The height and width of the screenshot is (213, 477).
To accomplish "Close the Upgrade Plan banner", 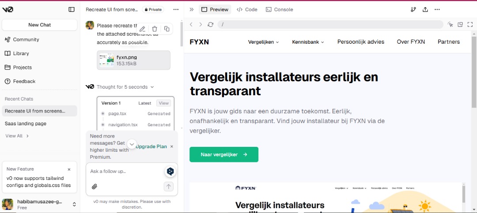I will coord(171,146).
